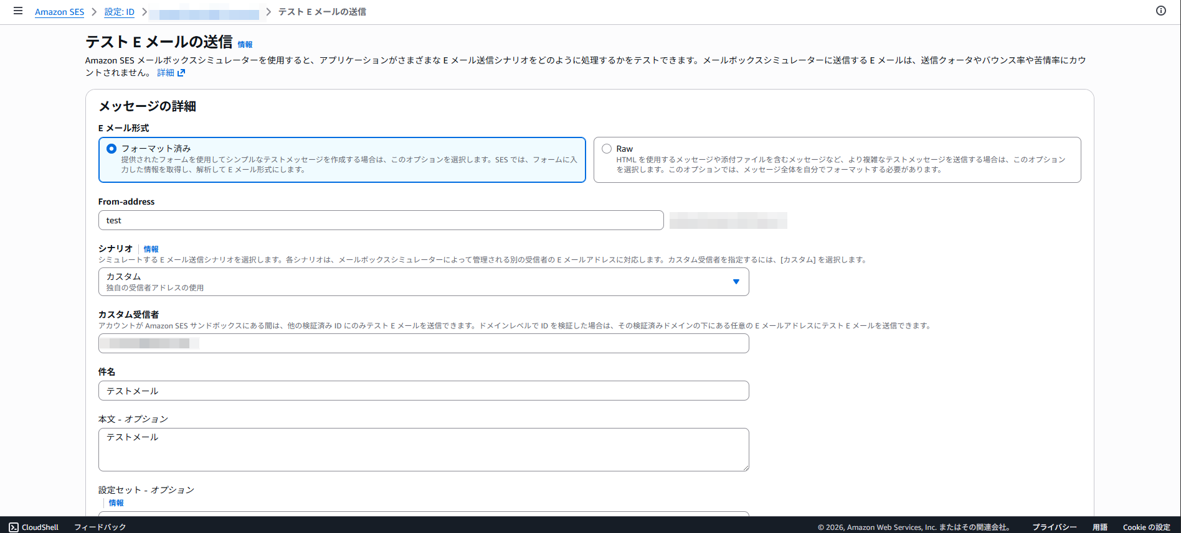The height and width of the screenshot is (533, 1181).
Task: Expand the シナリオ dropdown arrow
Action: click(x=736, y=282)
